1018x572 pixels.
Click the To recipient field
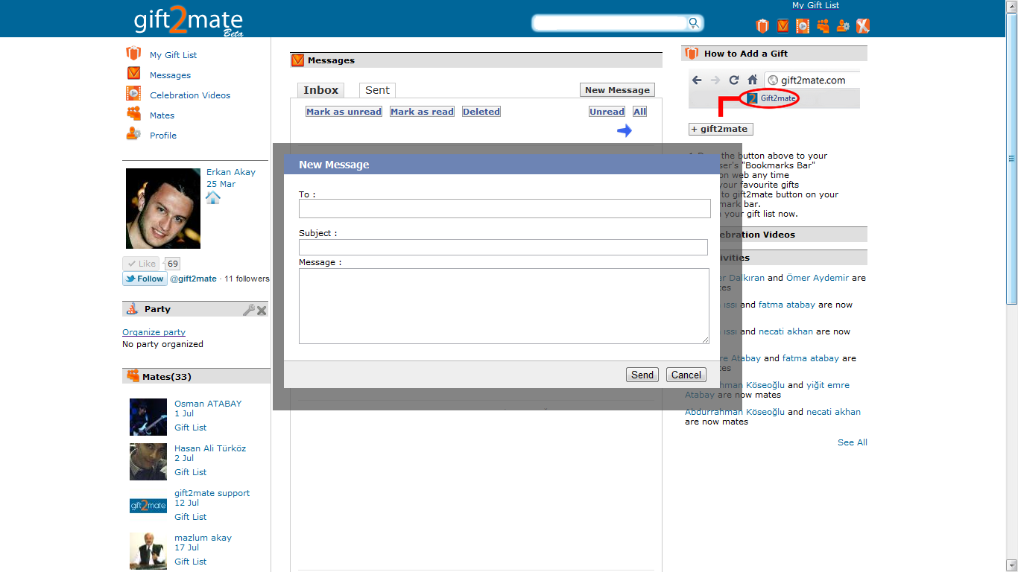click(505, 209)
